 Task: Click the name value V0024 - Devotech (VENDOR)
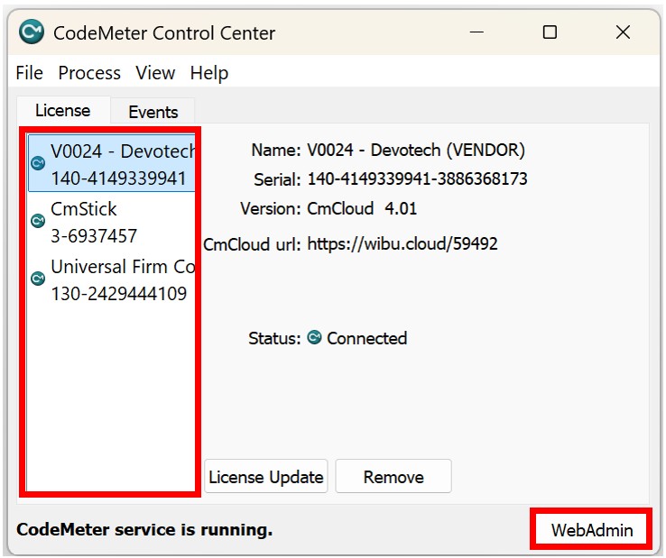point(416,151)
